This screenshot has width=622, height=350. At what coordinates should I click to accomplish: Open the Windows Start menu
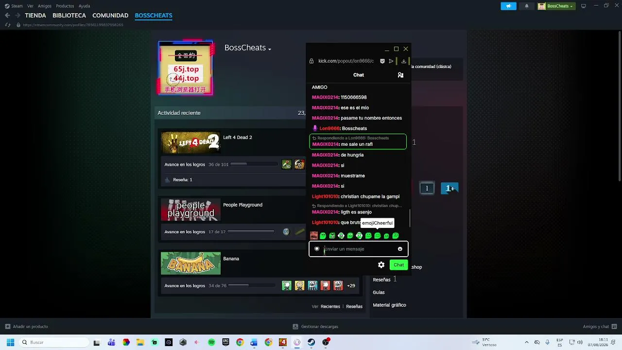[10, 342]
